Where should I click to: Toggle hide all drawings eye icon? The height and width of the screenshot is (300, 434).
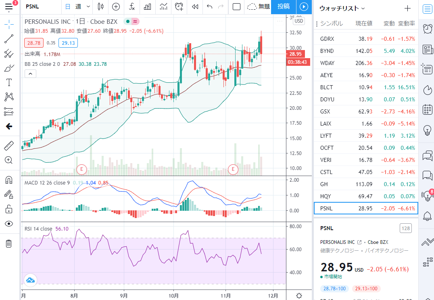[9, 224]
